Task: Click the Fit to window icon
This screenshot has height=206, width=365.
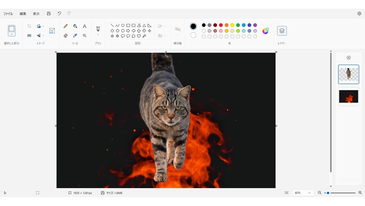Action: coord(286,193)
